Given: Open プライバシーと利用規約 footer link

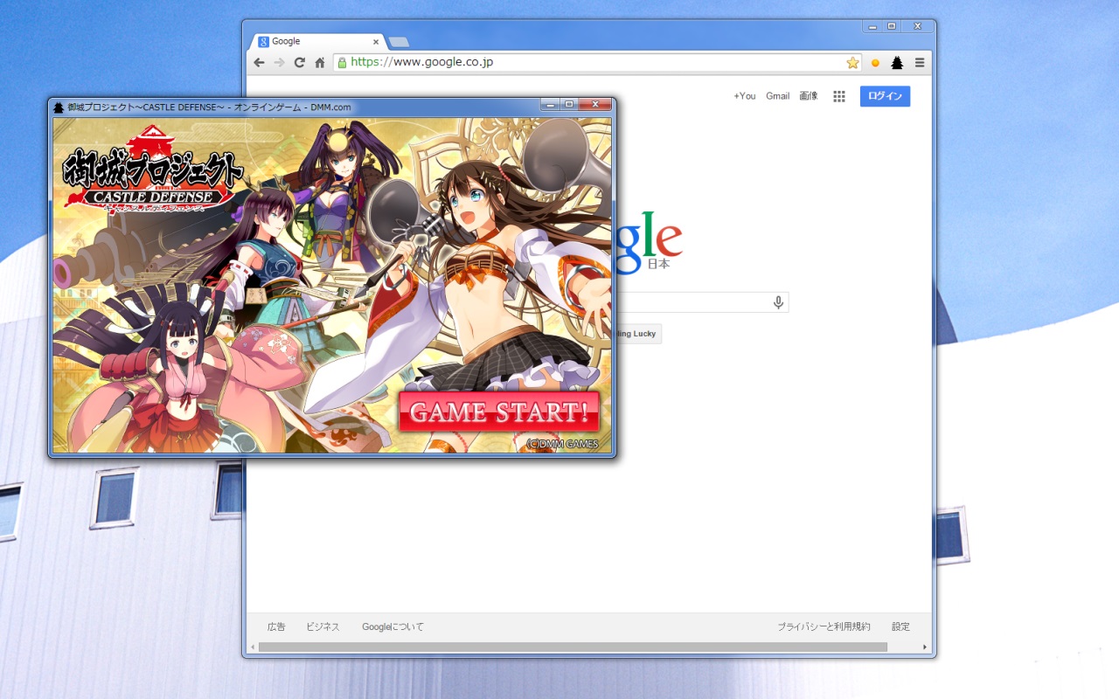Looking at the screenshot, I should [824, 626].
